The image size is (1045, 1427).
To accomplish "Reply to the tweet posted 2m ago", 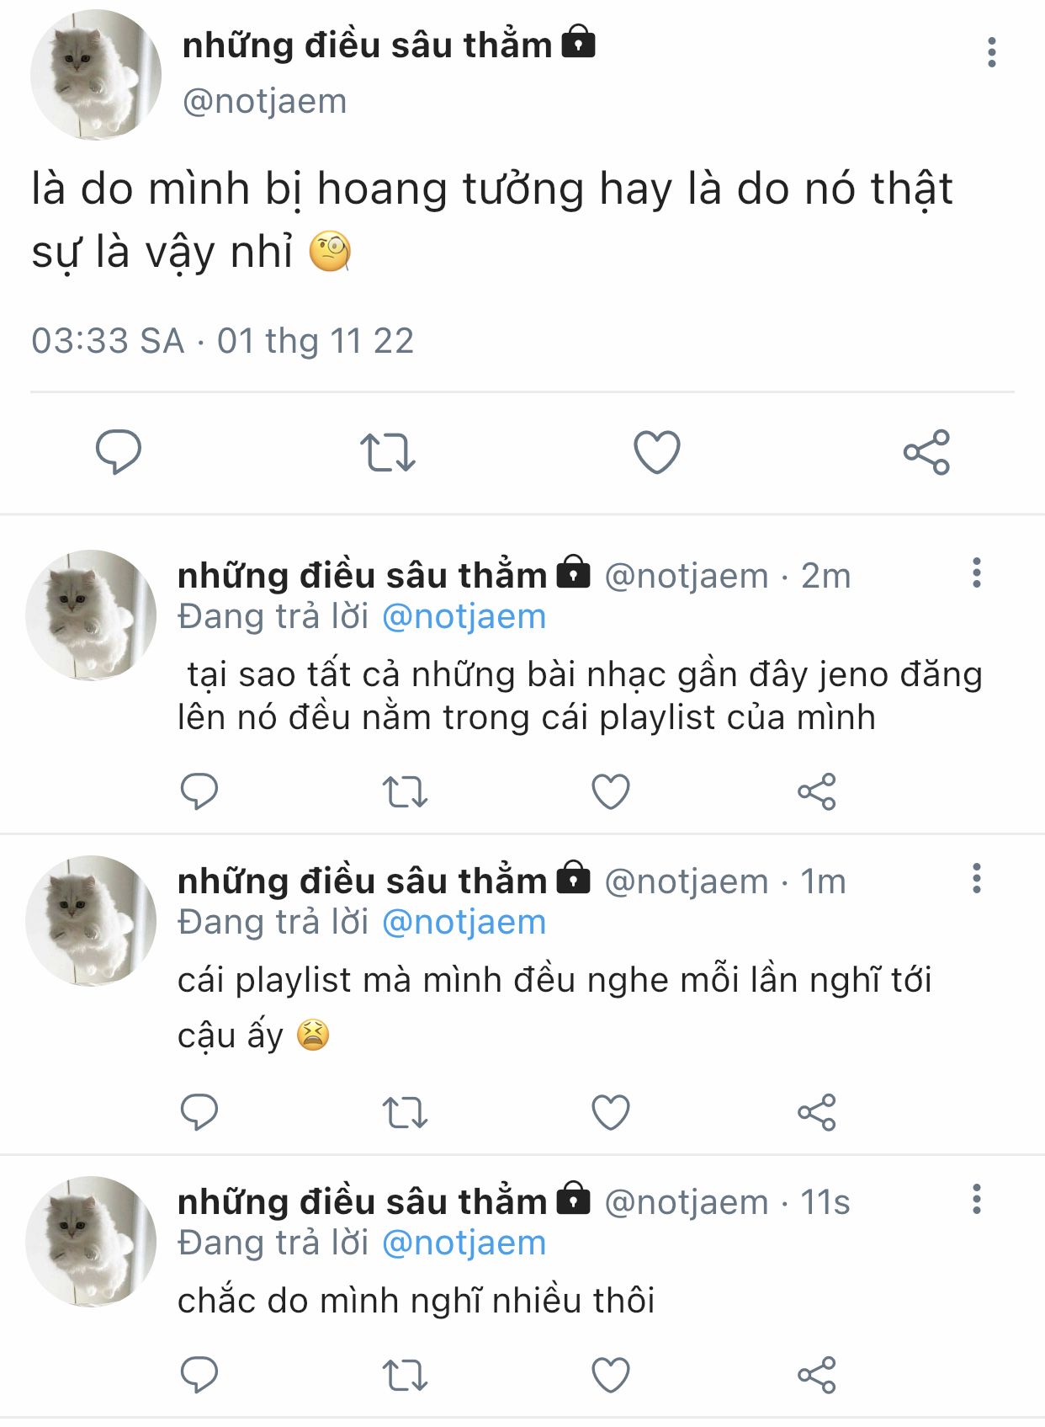I will (199, 791).
